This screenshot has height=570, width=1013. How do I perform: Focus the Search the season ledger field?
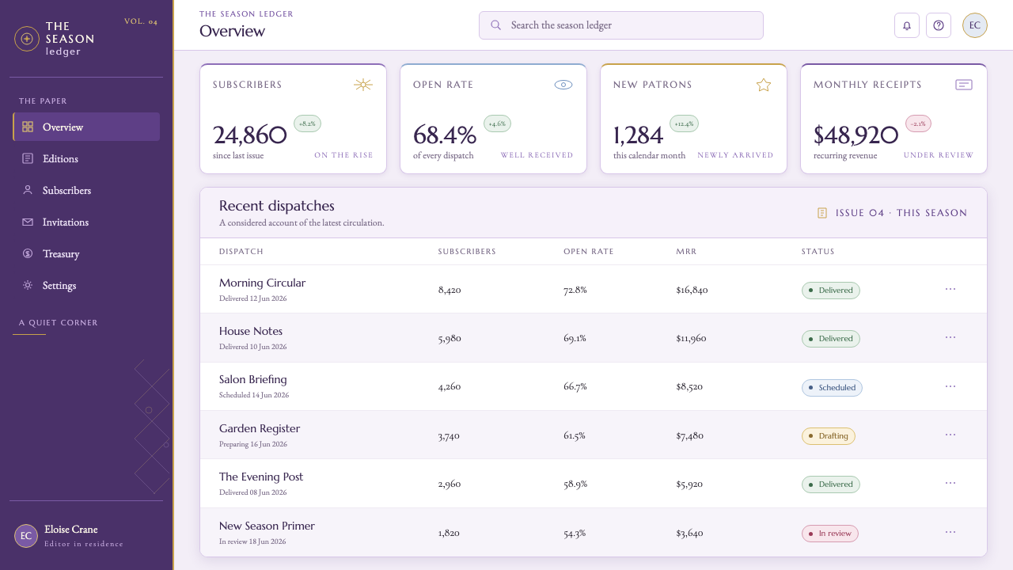(x=621, y=25)
